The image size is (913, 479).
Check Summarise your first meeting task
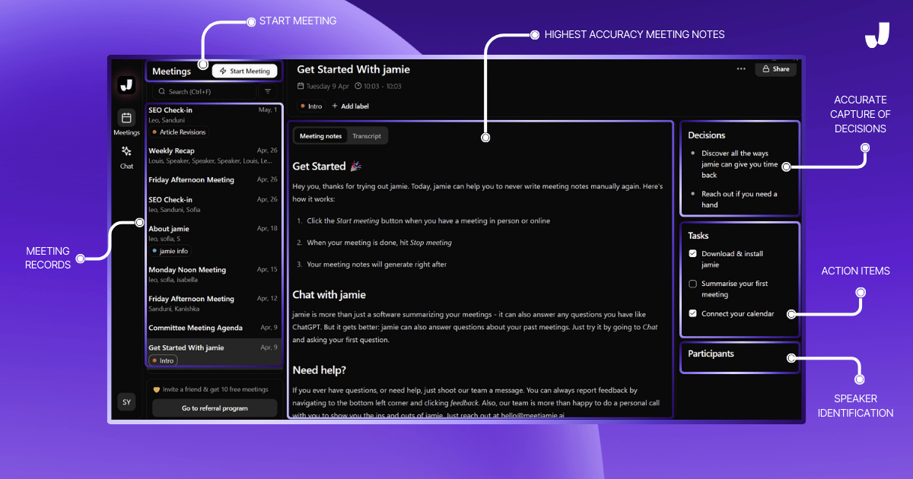pyautogui.click(x=692, y=284)
